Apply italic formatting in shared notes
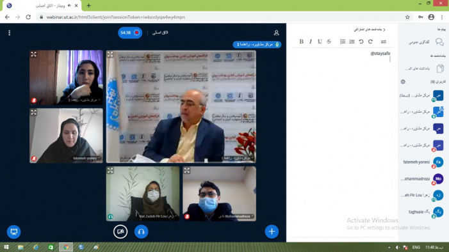Image resolution: width=449 pixels, height=252 pixels. [311, 42]
